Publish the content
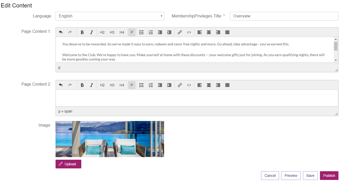The height and width of the screenshot is (183, 340). [x=329, y=176]
